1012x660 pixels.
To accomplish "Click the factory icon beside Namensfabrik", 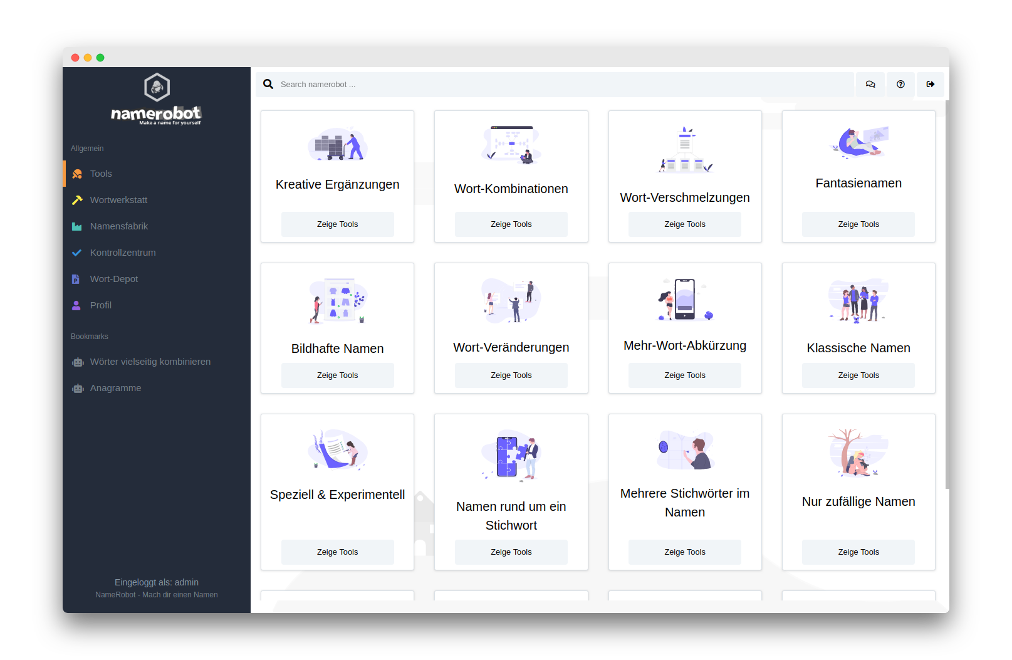I will pos(77,226).
